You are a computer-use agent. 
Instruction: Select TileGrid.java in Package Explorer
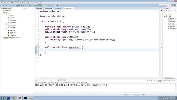(13, 21)
